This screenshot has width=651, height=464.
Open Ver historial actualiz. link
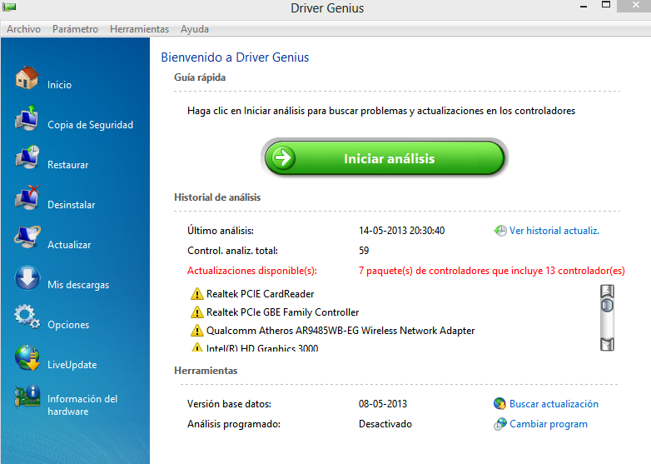[x=554, y=231]
